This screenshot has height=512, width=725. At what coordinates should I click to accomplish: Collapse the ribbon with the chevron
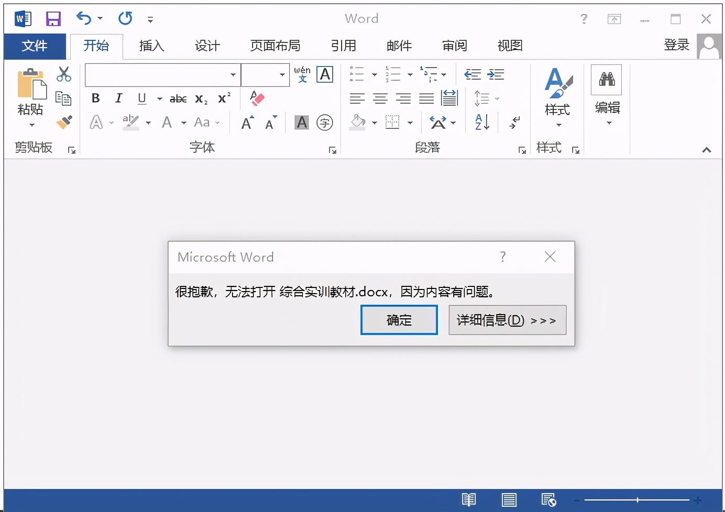tap(707, 150)
